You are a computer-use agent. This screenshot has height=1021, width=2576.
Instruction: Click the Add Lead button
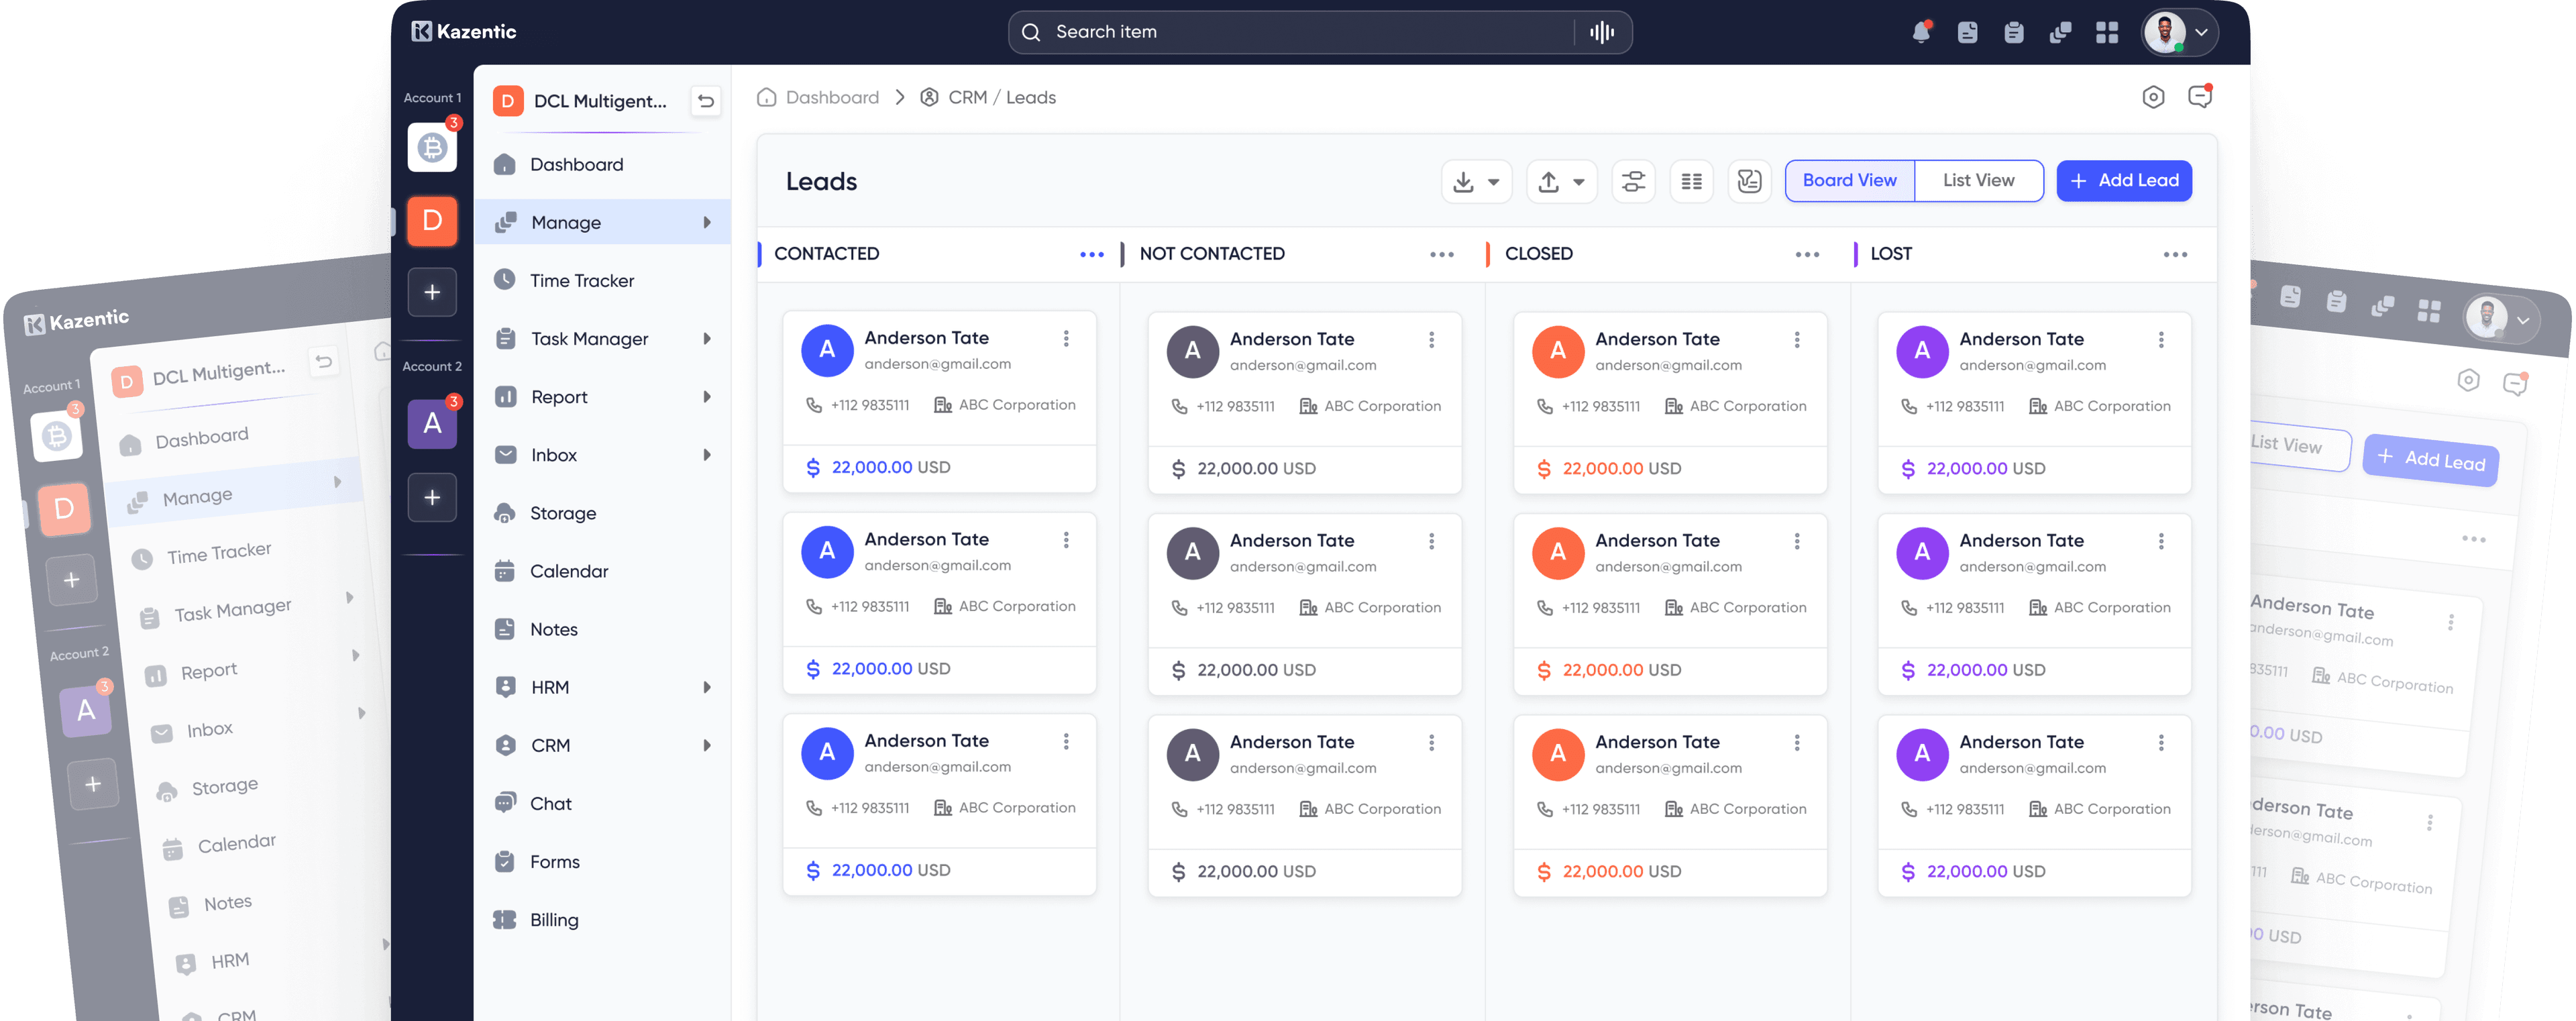point(2124,180)
